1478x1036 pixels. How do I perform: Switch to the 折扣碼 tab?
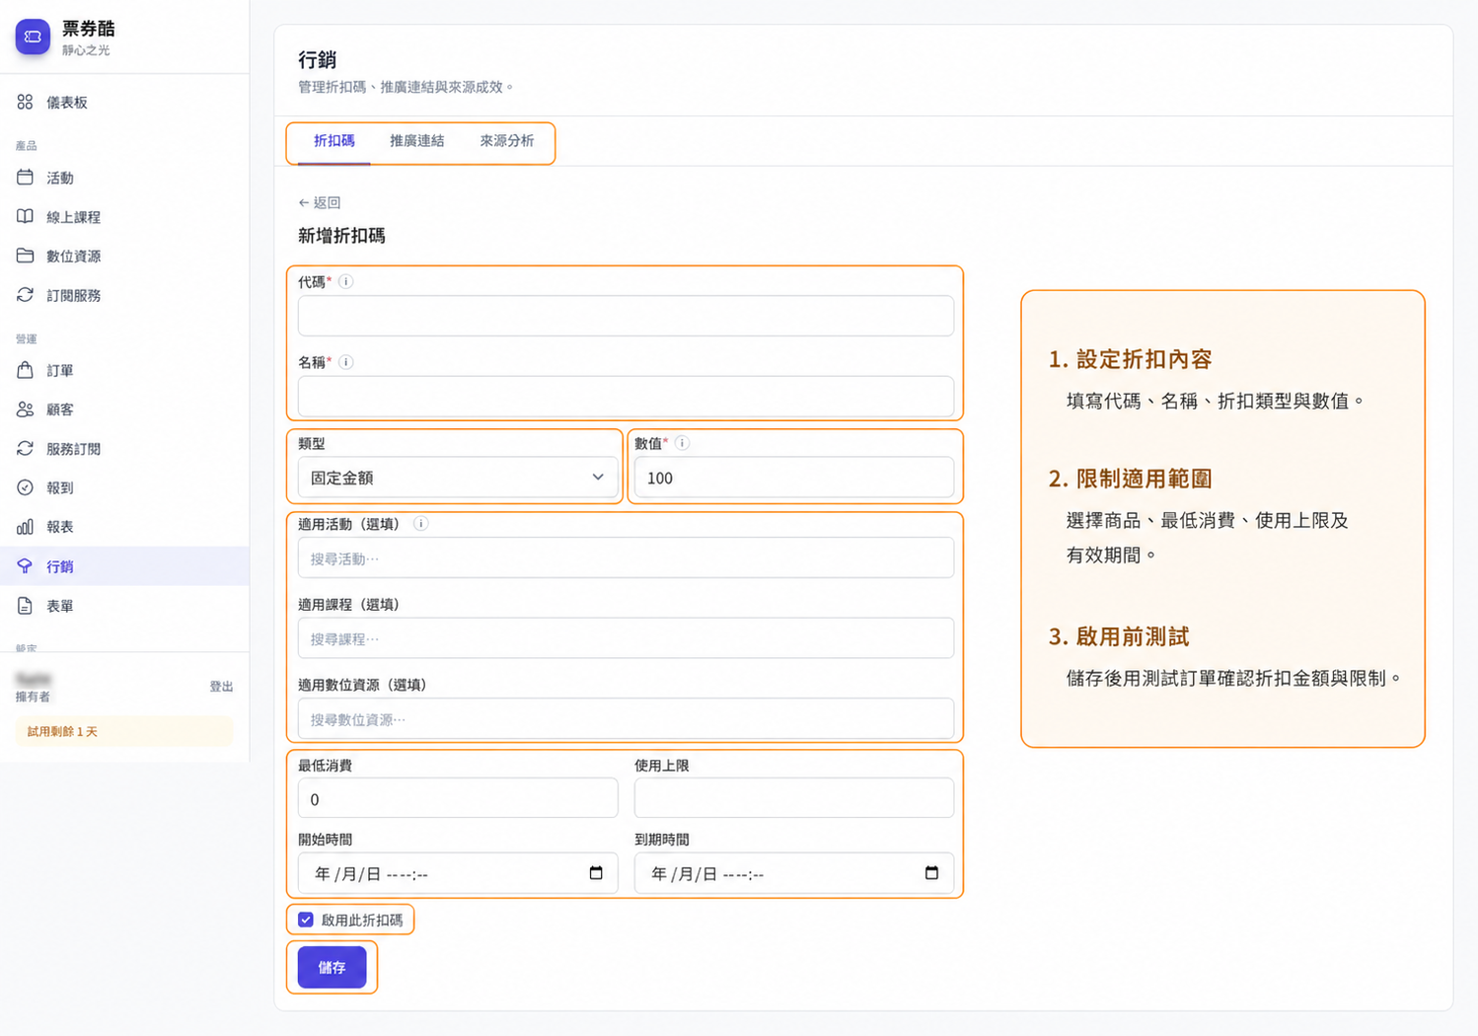(334, 141)
